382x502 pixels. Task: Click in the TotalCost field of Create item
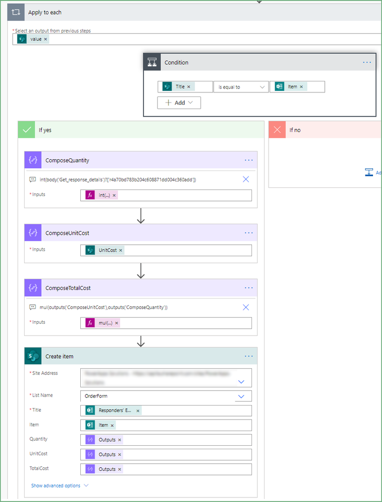tap(166, 469)
